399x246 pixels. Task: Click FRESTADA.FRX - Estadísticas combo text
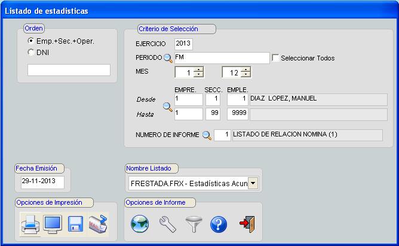click(x=189, y=183)
